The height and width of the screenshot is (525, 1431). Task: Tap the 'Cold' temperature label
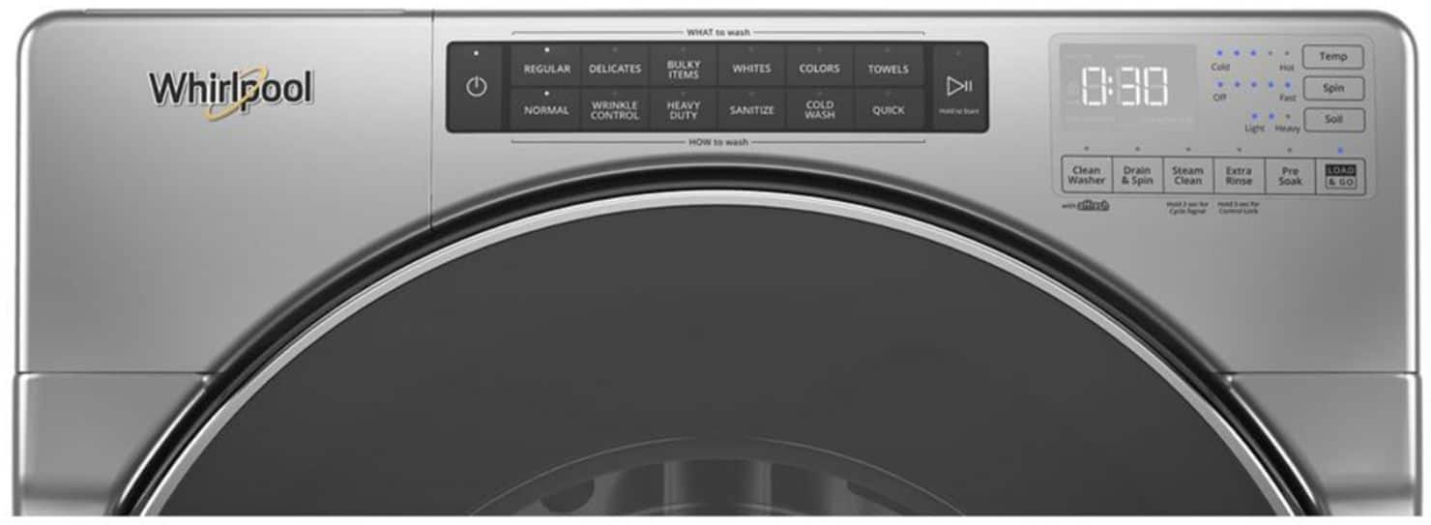1220,68
